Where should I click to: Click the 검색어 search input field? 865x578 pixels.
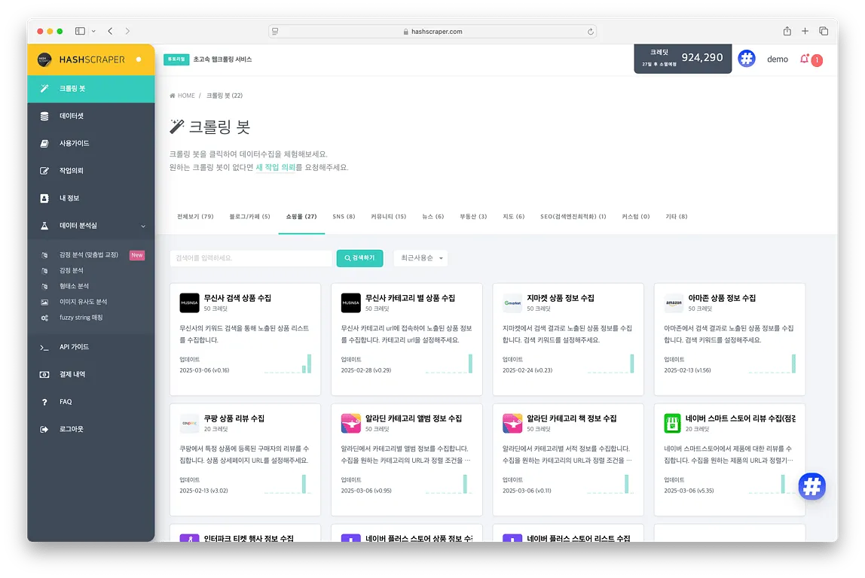tap(251, 258)
